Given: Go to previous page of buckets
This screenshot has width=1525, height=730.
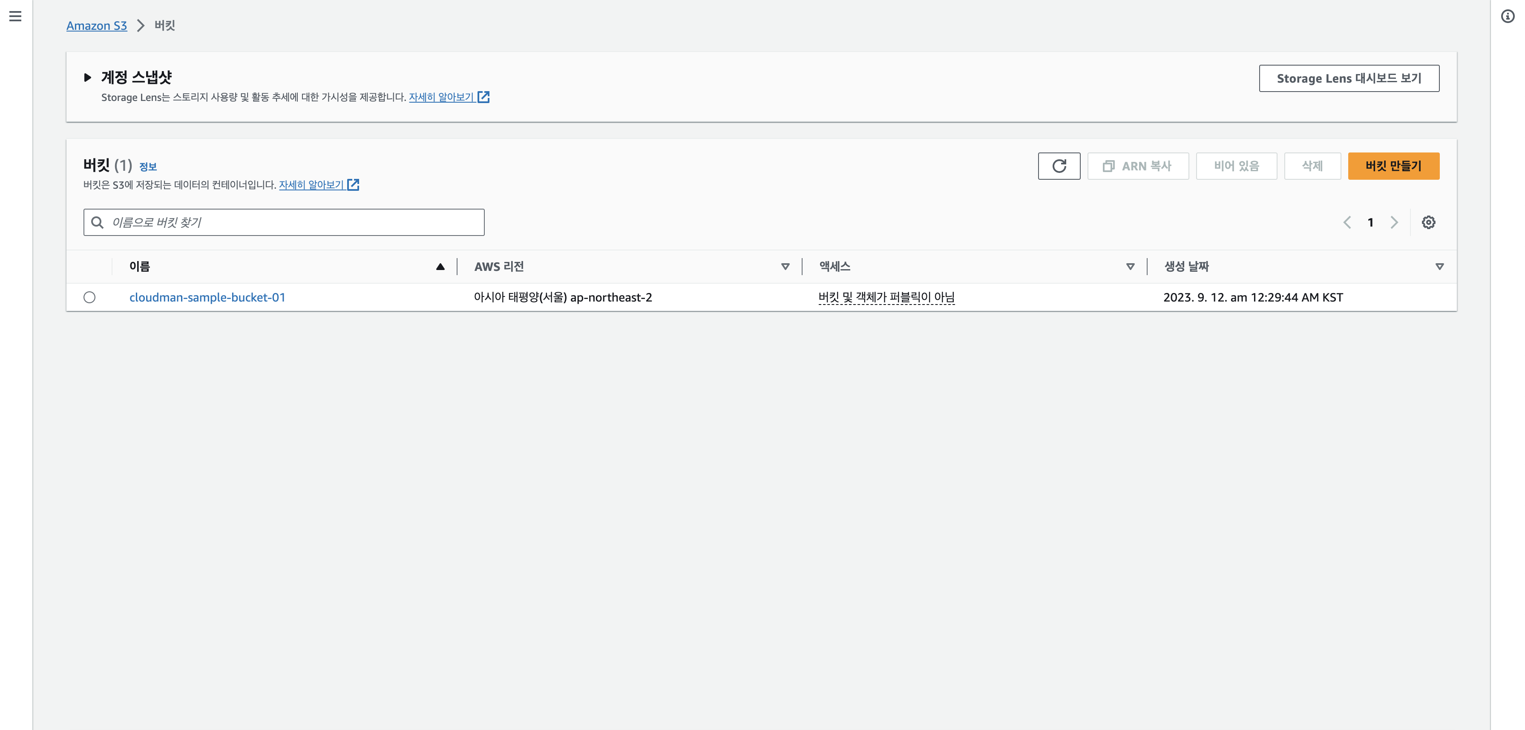Looking at the screenshot, I should [1347, 222].
